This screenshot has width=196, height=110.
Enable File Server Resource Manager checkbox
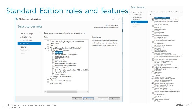tap(53, 63)
